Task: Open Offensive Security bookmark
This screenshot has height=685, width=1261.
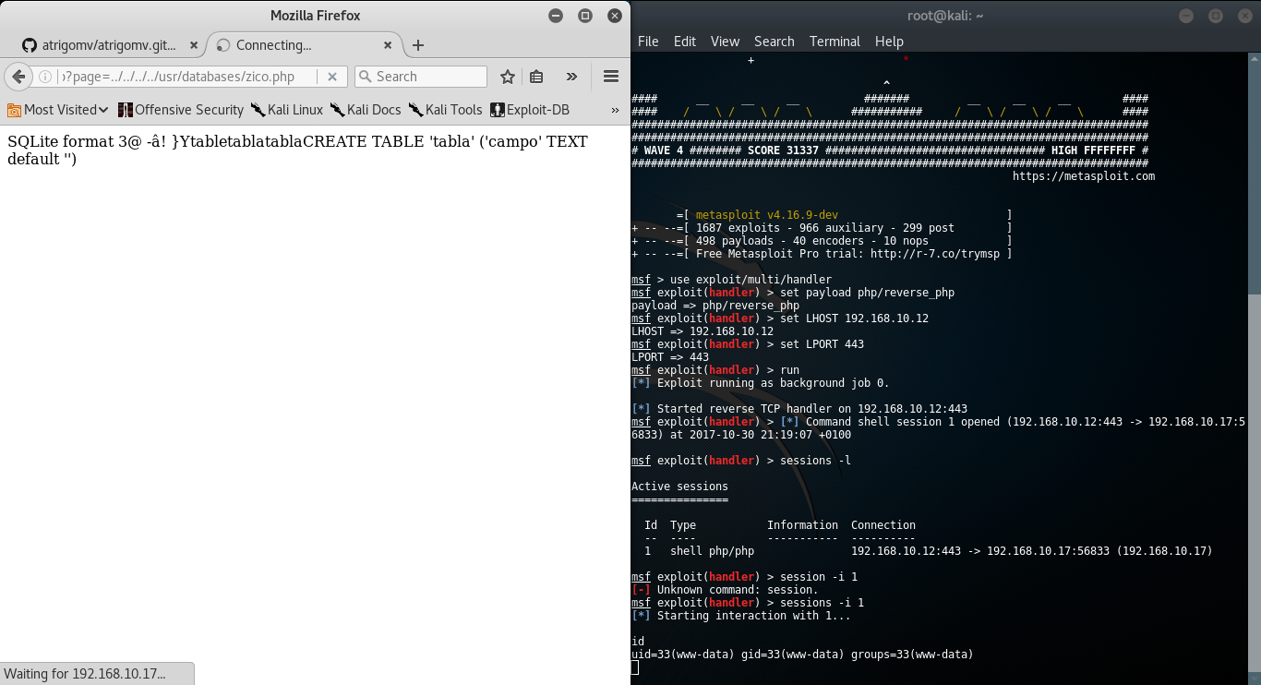Action: [x=181, y=110]
